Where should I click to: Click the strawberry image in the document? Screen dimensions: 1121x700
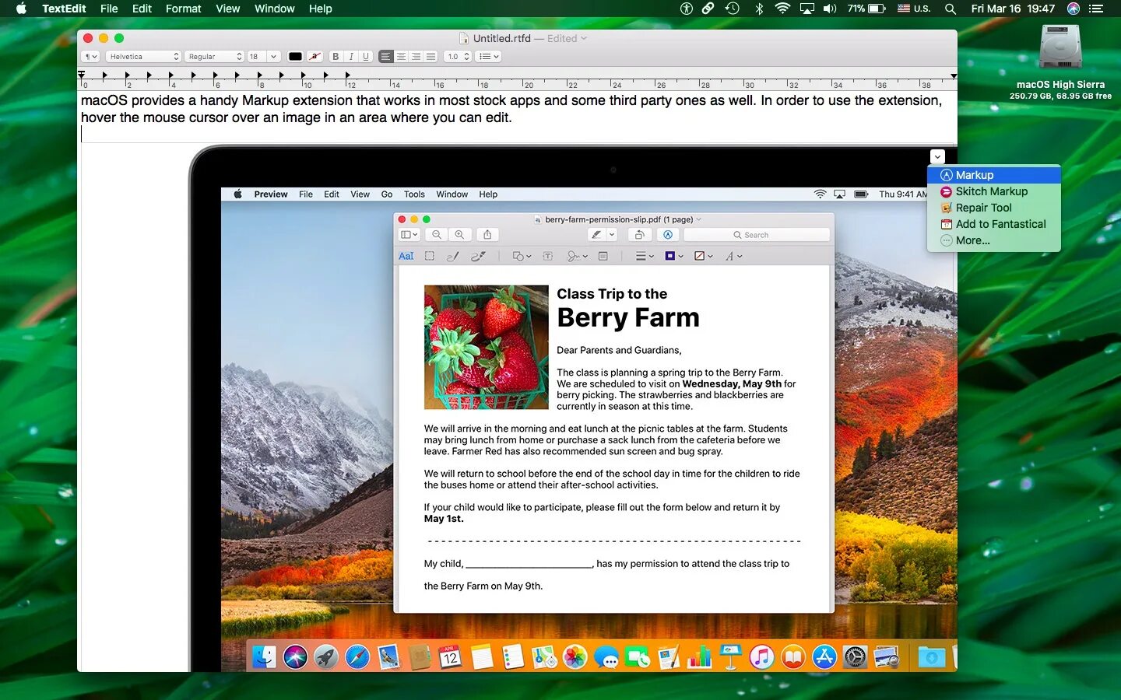[x=487, y=347]
